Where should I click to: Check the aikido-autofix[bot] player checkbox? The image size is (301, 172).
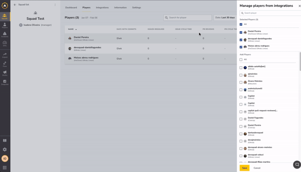click(x=241, y=68)
